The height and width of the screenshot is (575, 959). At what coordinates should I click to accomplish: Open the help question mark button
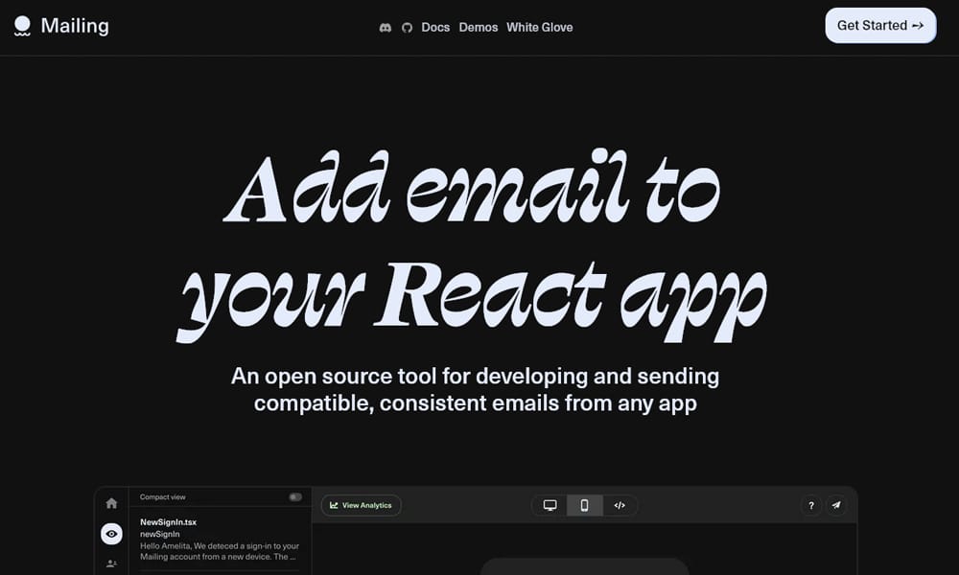[811, 505]
